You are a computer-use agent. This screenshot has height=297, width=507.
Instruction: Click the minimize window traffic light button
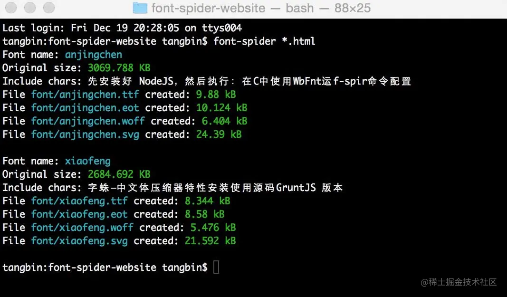30,8
